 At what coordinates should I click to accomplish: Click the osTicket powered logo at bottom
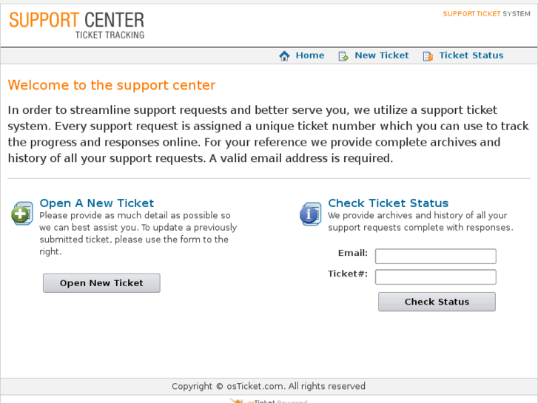click(x=268, y=400)
